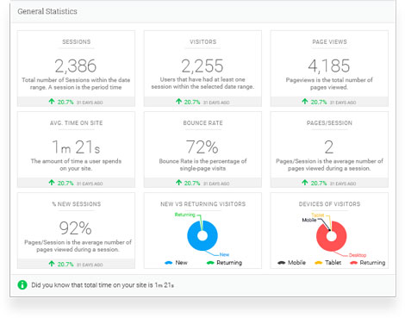Click green up arrow in Page Views card
Viewport: 405px width, 318px height.
(305, 102)
